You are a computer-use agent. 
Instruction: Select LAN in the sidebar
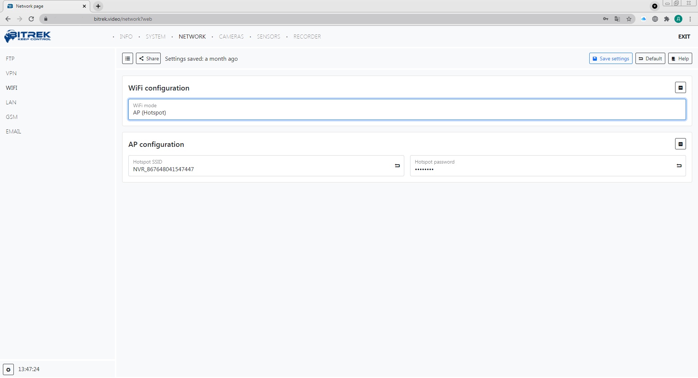[11, 102]
